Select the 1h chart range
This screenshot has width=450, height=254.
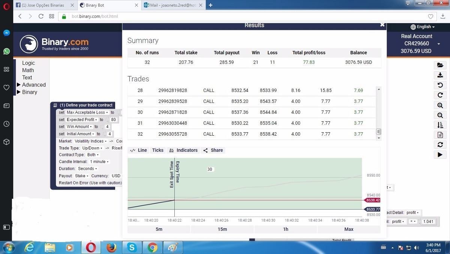[x=286, y=229]
